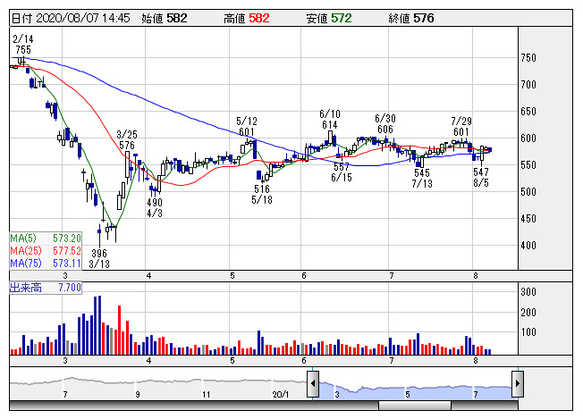Click the 日付 2020/08/07 14:45 date text
The height and width of the screenshot is (419, 583).
pyautogui.click(x=71, y=18)
